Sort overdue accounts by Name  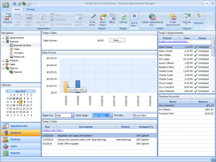point(175,102)
